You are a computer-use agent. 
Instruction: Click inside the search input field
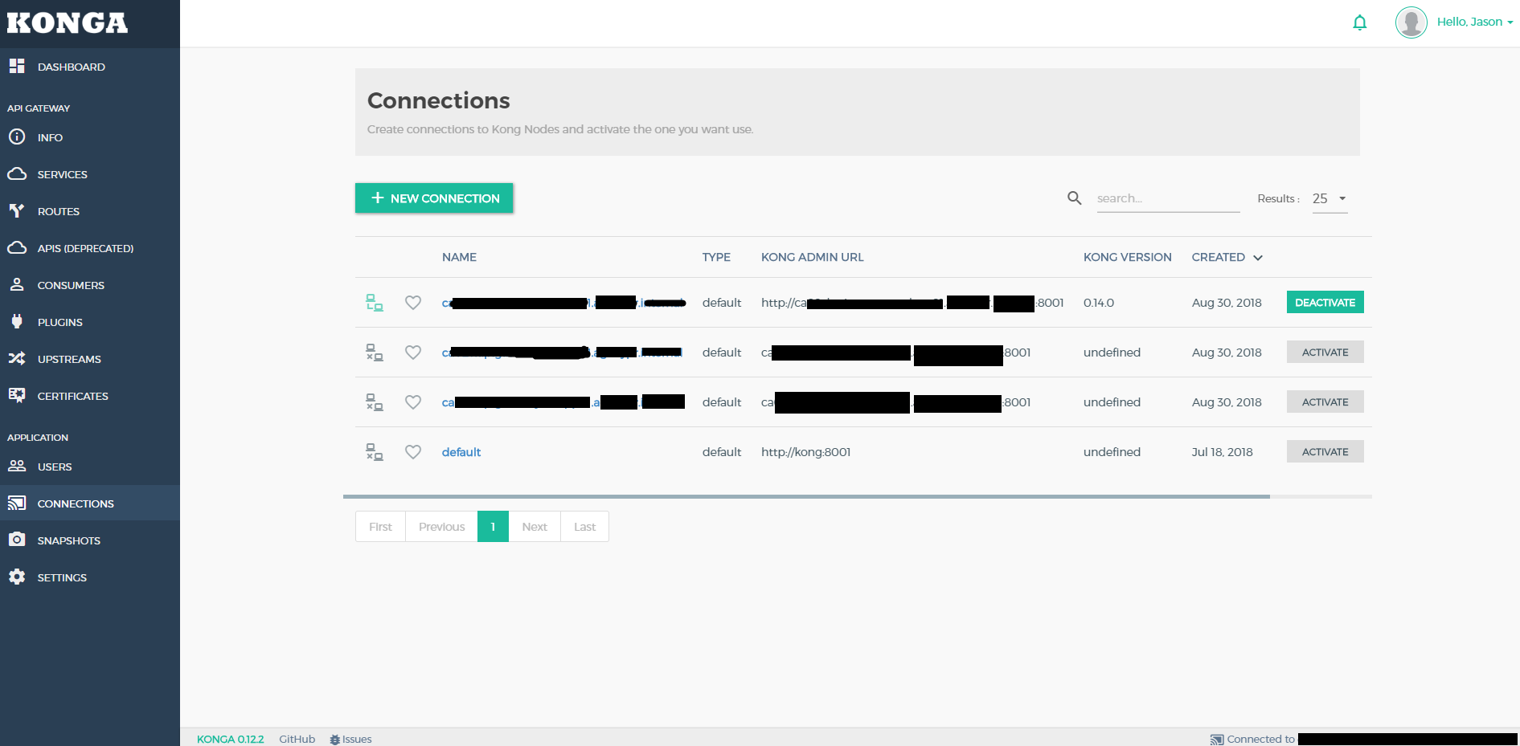pos(1166,198)
